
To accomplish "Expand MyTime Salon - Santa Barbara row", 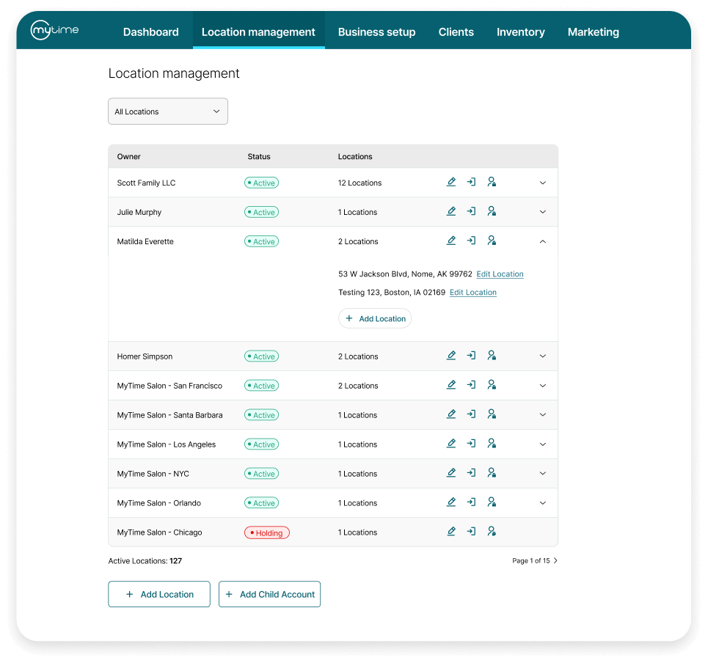I will [x=543, y=415].
